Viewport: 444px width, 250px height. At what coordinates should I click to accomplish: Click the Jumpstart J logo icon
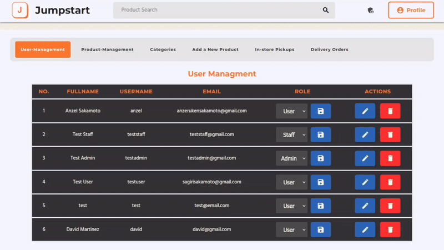(20, 10)
